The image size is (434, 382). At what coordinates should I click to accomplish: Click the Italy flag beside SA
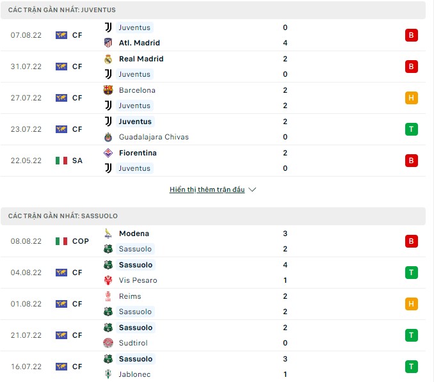pyautogui.click(x=61, y=161)
